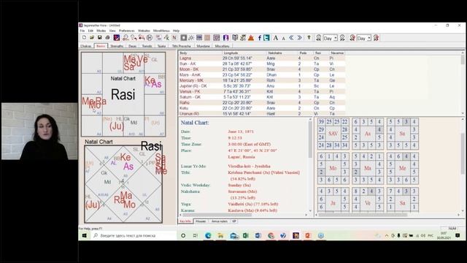Click the N toolbar icon
The image size is (467, 263).
coord(174,37)
